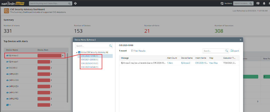Click the search icon in Device Alerts tree panel

pos(111,46)
